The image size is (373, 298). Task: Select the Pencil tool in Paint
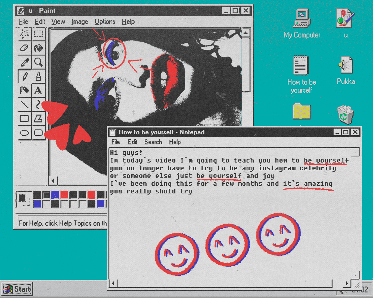[25, 76]
